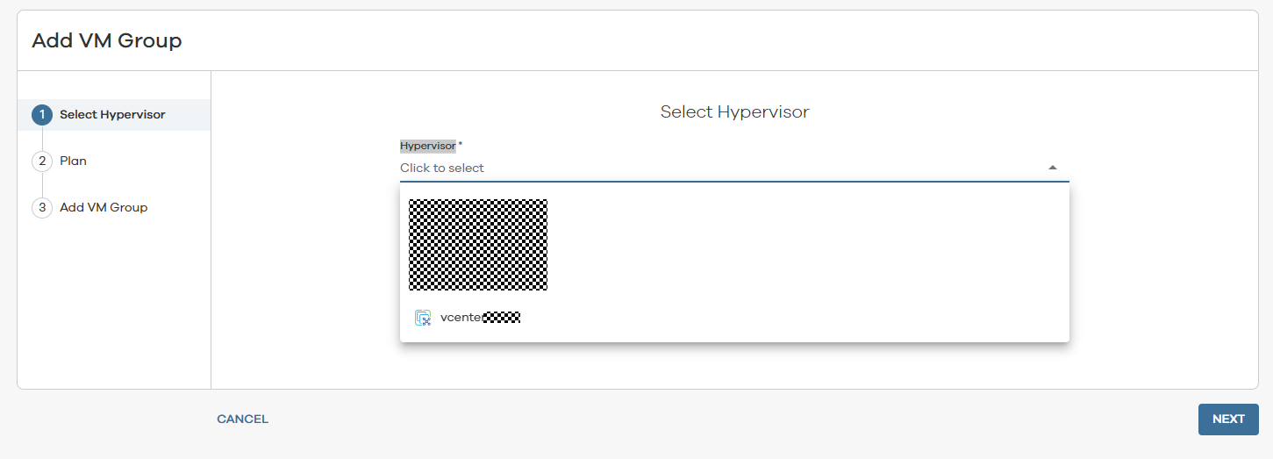The height and width of the screenshot is (459, 1273).
Task: Click the highlighted Hypervisor field label
Action: pyautogui.click(x=427, y=146)
